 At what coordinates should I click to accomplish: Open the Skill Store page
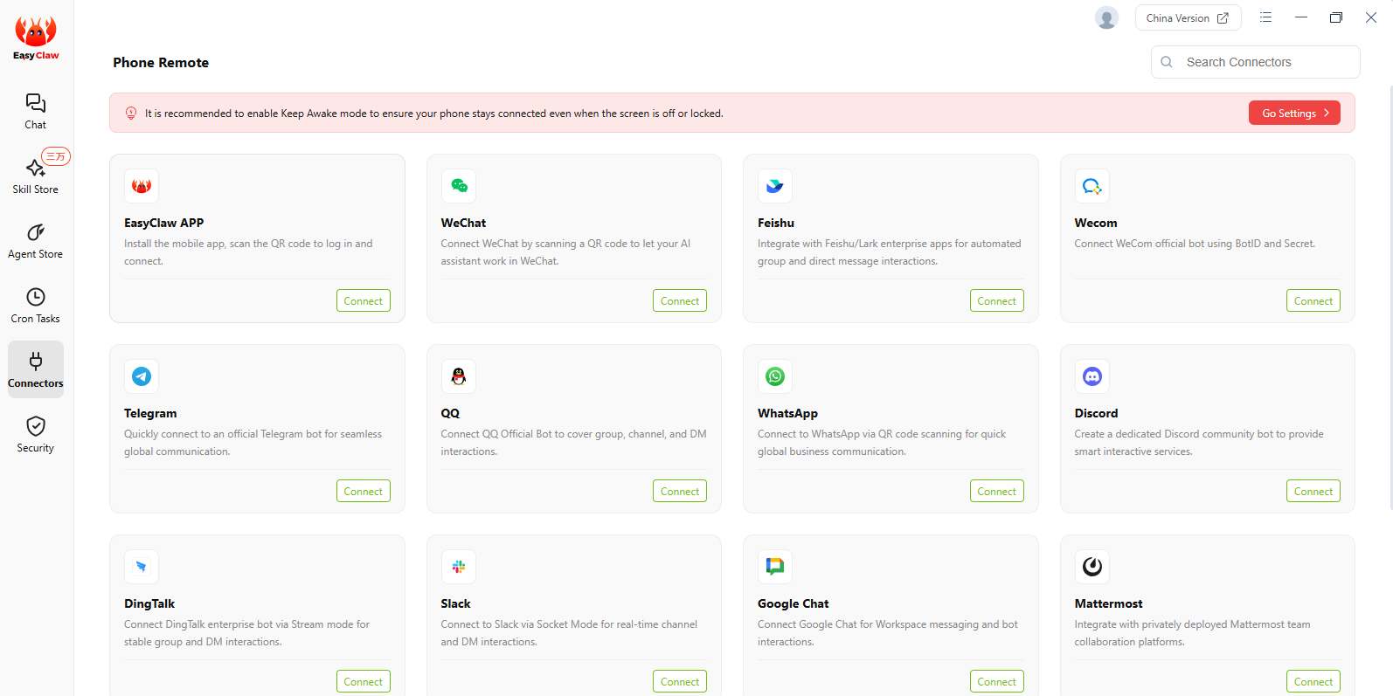tap(35, 176)
